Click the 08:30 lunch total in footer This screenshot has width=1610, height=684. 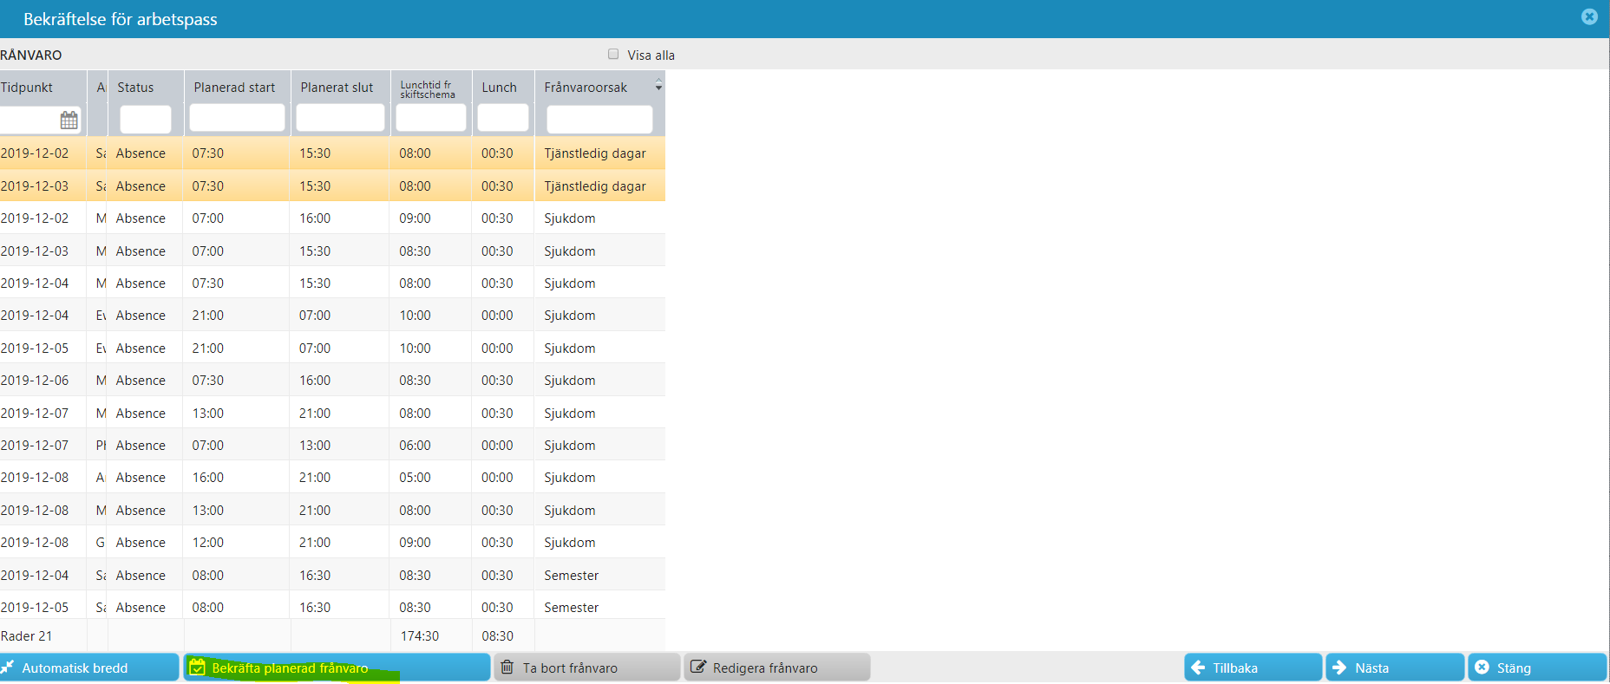[498, 635]
